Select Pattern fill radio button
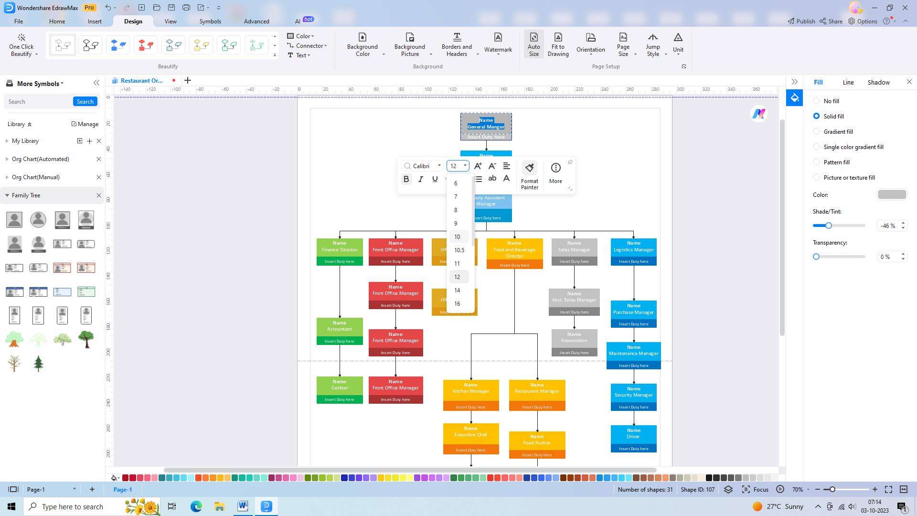The height and width of the screenshot is (516, 917). pos(817,162)
